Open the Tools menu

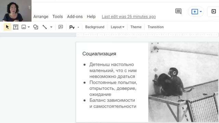pos(57,17)
